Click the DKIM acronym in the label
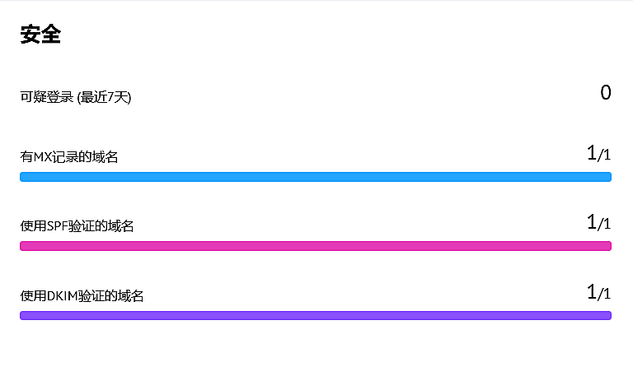The height and width of the screenshot is (390, 633). 63,296
